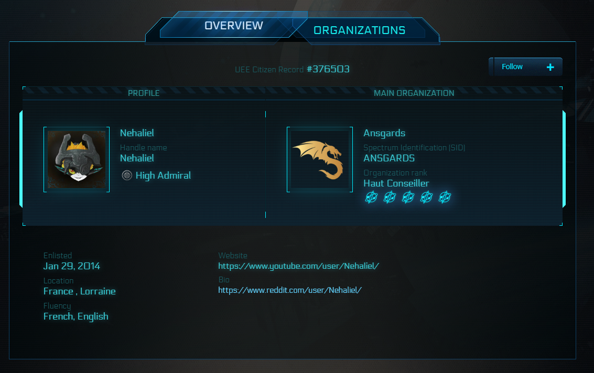Open the YouTube website link

point(298,266)
